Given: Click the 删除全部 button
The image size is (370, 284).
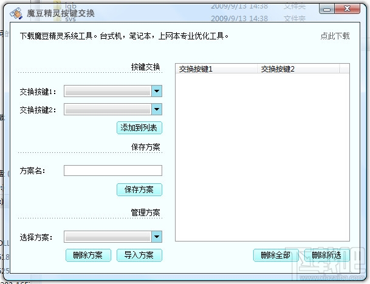Looking at the screenshot, I should point(276,255).
